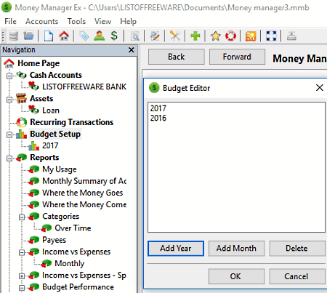This screenshot has width=327, height=293.
Task: Close the Budget Editor dialog
Action: 320,87
